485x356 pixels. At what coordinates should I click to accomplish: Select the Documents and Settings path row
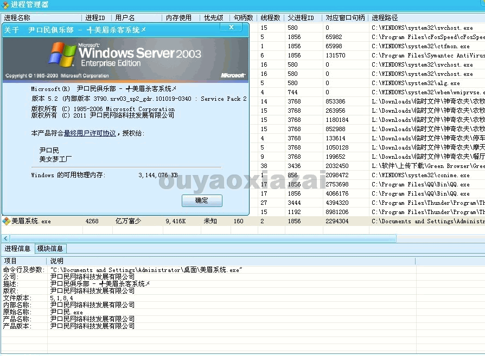click(428, 221)
